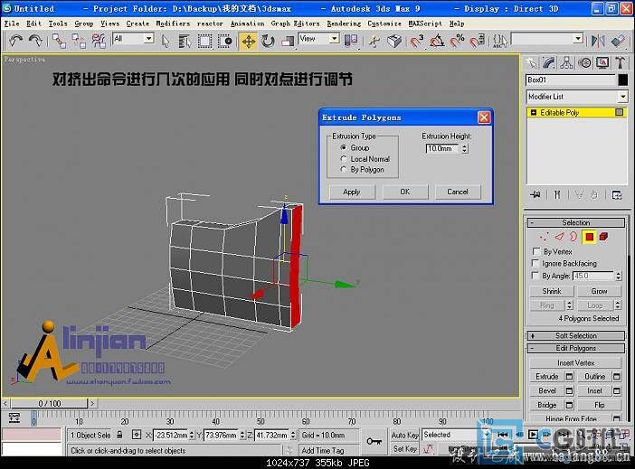Click the Undo arrow icon

[15, 41]
